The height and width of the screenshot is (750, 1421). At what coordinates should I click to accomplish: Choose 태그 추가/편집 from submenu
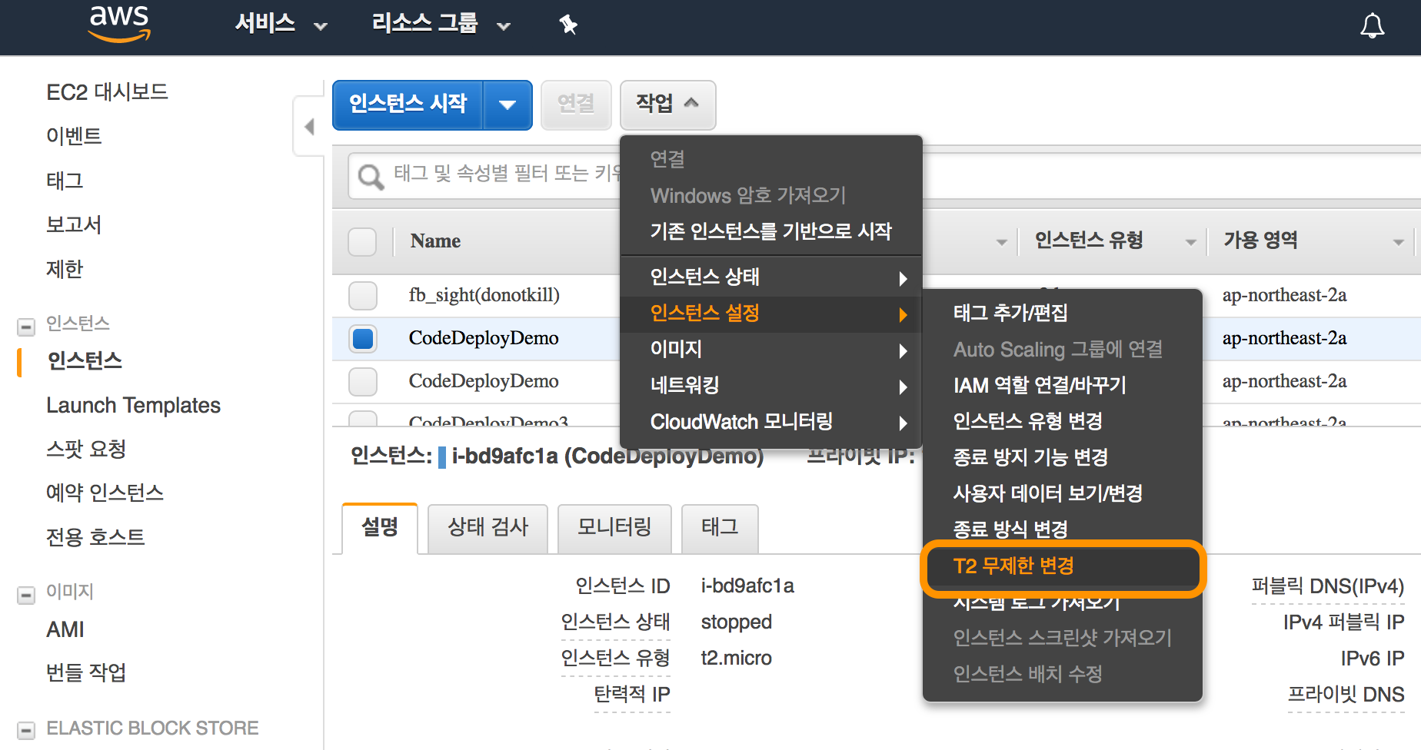click(x=1062, y=313)
